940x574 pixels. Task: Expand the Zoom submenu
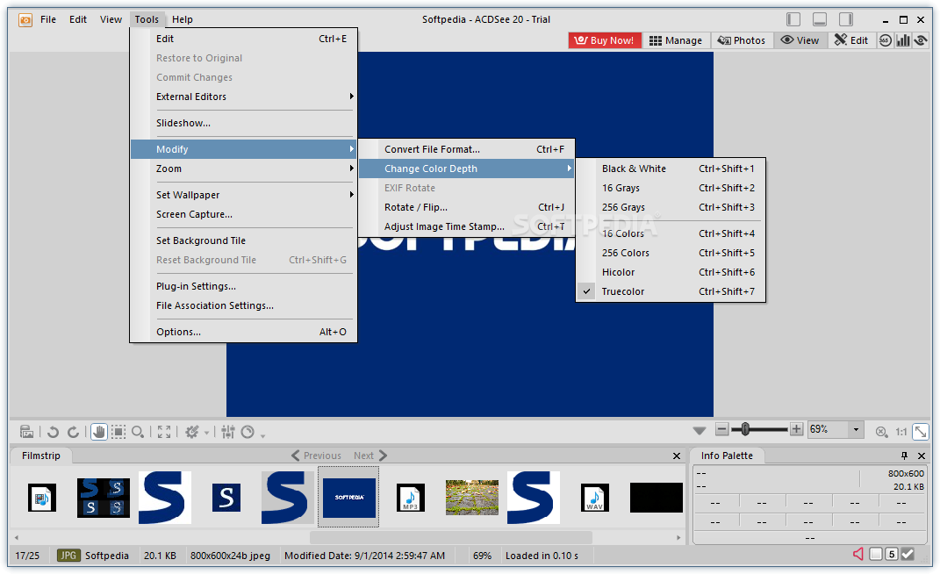[x=244, y=169]
